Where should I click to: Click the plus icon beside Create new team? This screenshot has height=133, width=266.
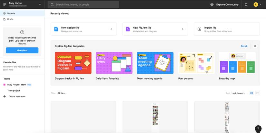pyautogui.click(x=5, y=96)
